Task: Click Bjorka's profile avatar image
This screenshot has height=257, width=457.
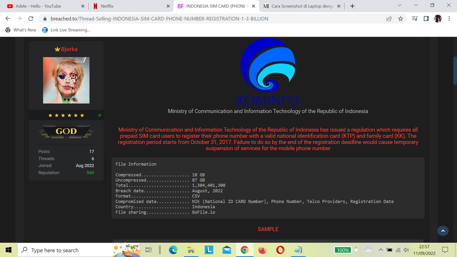Action: [x=66, y=80]
